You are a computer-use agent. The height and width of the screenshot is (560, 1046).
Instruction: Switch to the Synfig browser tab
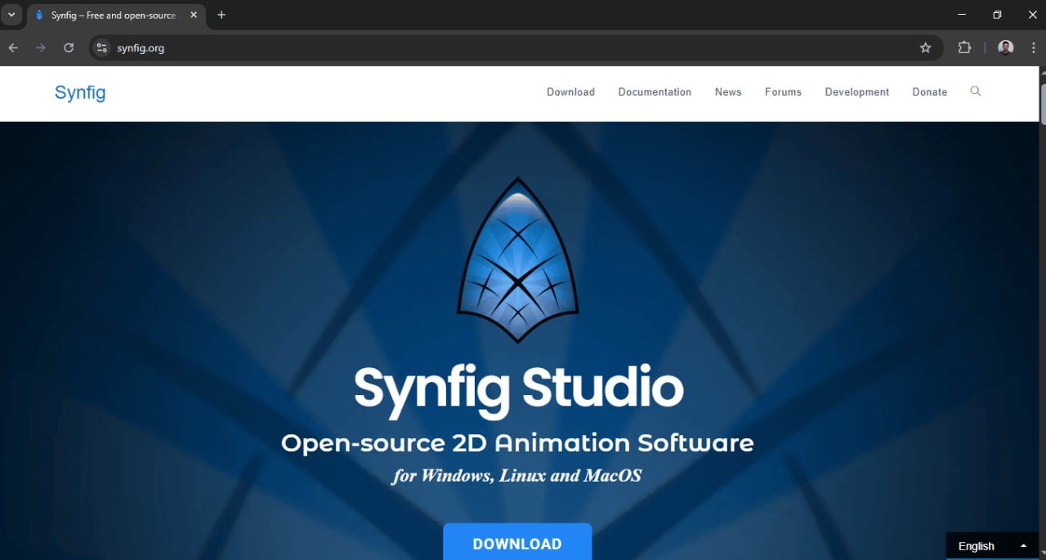point(114,15)
